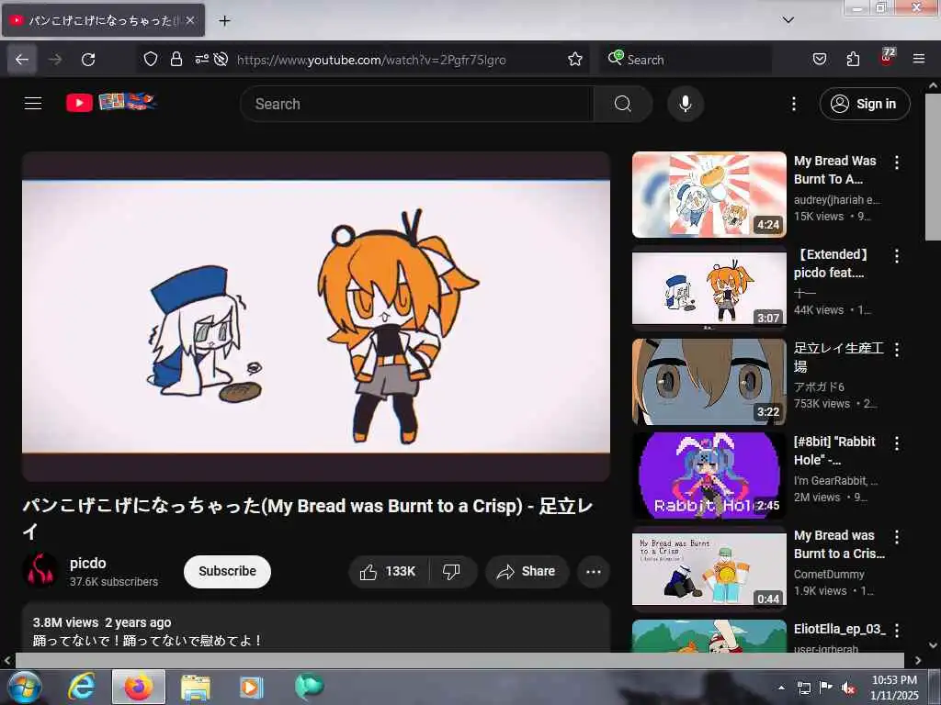Click the video player frame
The height and width of the screenshot is (705, 941).
point(316,316)
